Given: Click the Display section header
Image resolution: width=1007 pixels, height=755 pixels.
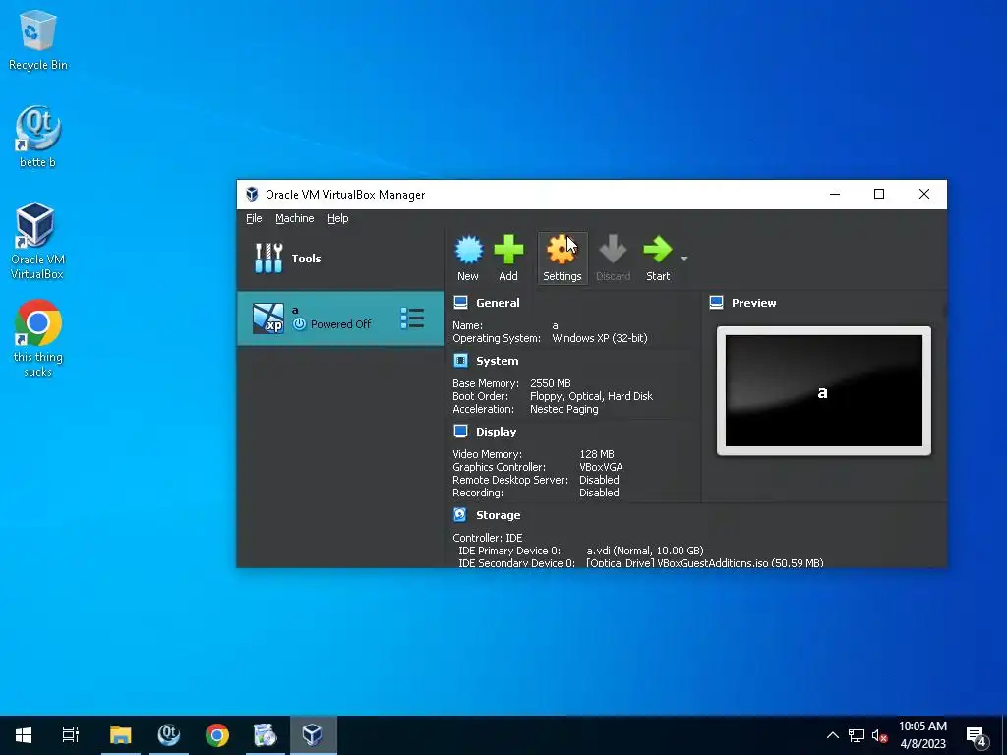Looking at the screenshot, I should point(496,432).
